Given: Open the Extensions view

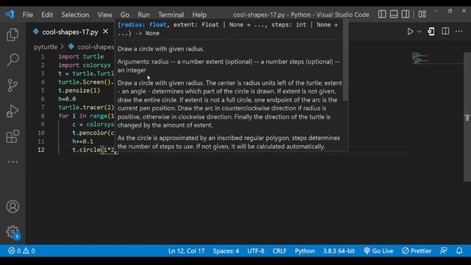Looking at the screenshot, I should click(x=13, y=137).
